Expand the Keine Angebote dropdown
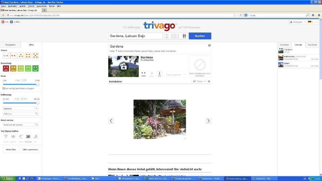The image size is (322, 181). (176, 75)
